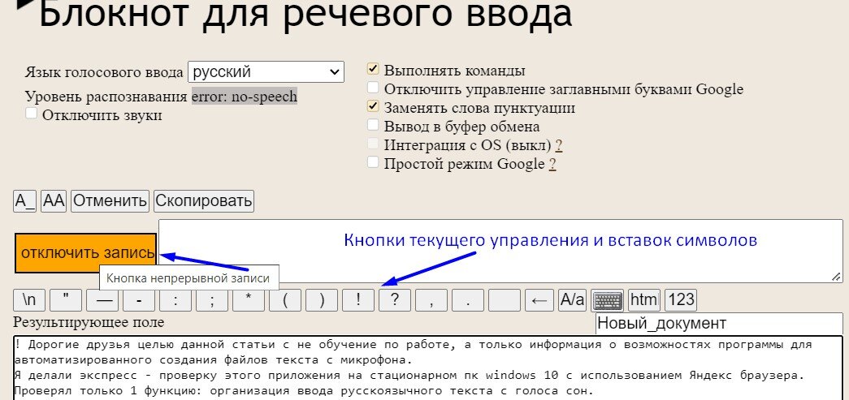Insert an asterisk symbol
The width and height of the screenshot is (849, 400).
coord(249,300)
